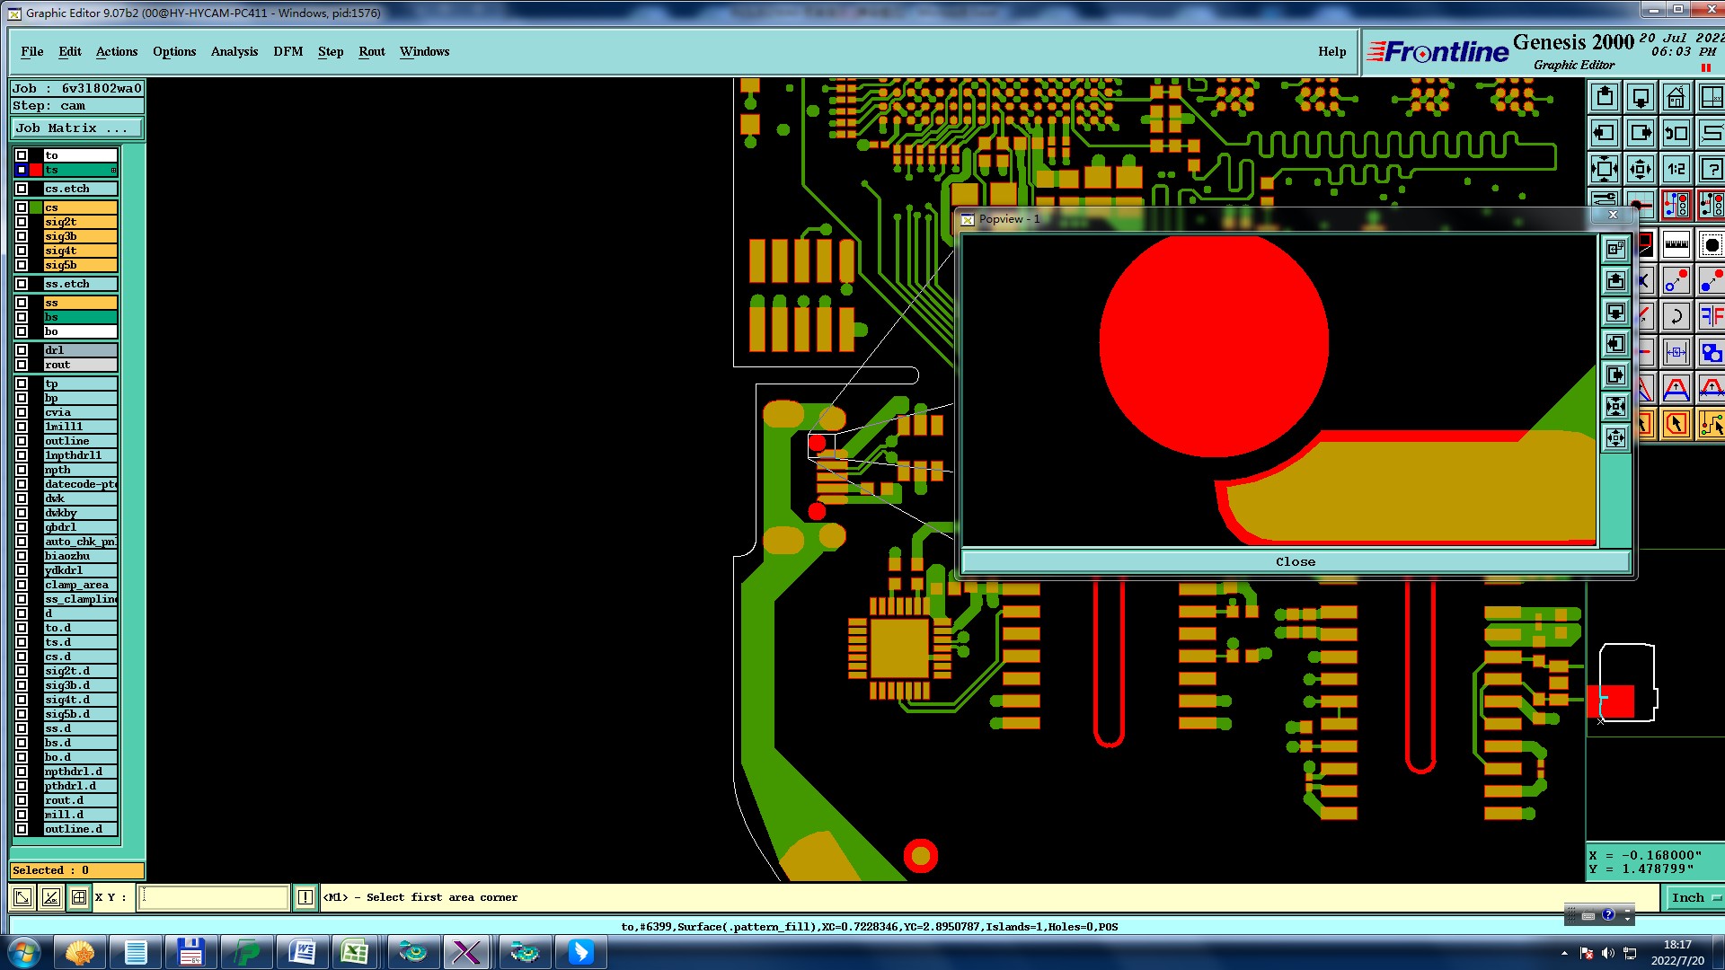Toggle the checkbox for layer 'to'
Viewport: 1725px width, 970px height.
22,155
